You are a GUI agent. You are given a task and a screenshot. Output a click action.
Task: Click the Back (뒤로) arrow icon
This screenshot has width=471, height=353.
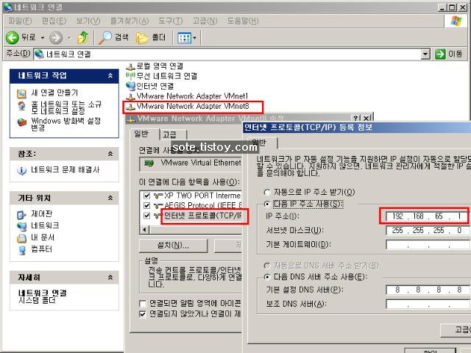(x=13, y=38)
